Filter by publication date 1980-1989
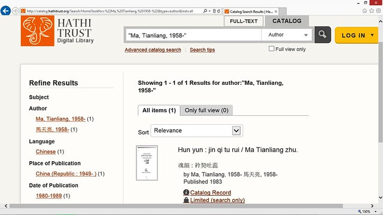The height and width of the screenshot is (215, 383). click(x=49, y=196)
